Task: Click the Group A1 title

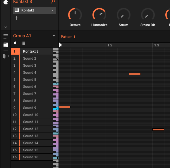Action: (x=22, y=36)
